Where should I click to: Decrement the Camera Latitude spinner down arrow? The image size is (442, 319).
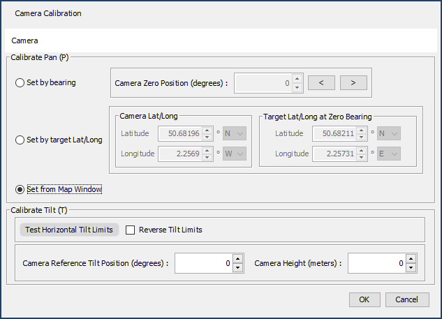point(207,137)
